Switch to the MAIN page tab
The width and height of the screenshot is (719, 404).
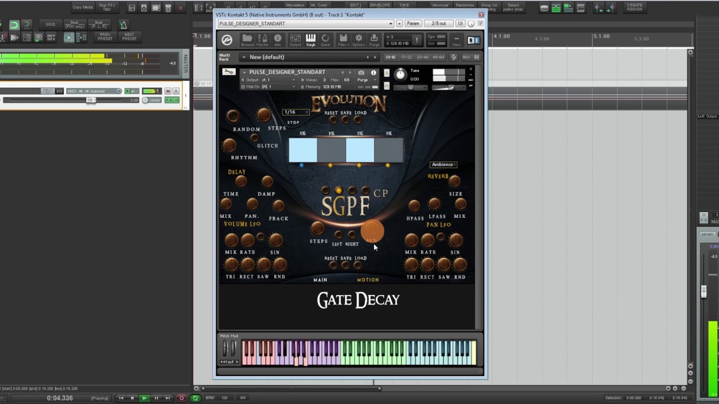tap(320, 279)
